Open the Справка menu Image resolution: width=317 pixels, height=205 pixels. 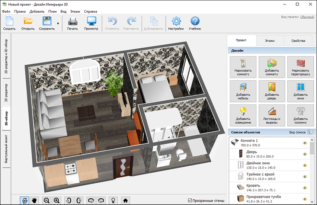90,12
